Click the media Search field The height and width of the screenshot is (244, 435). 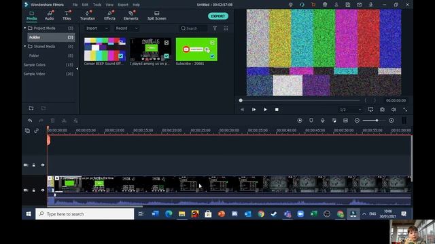pos(194,28)
